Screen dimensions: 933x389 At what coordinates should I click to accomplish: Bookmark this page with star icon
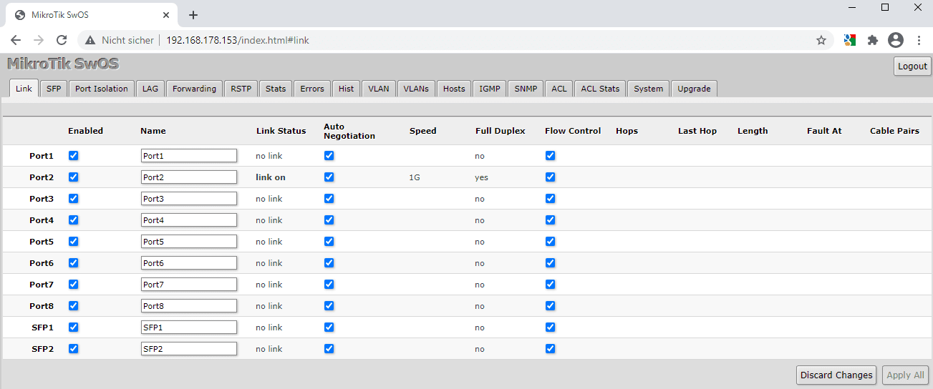[x=821, y=41]
